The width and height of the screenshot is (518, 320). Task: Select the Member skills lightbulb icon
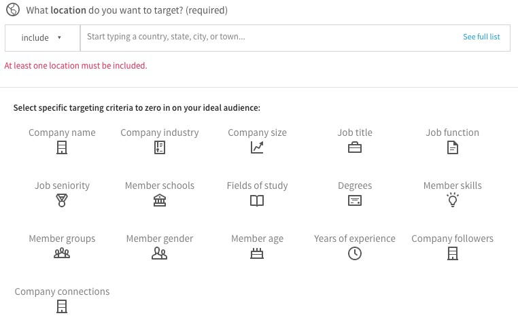[453, 200]
